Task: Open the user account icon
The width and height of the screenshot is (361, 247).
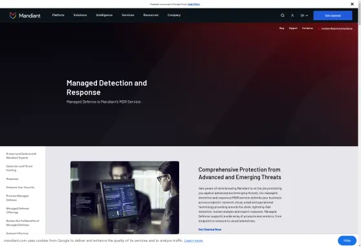Action: pyautogui.click(x=292, y=16)
